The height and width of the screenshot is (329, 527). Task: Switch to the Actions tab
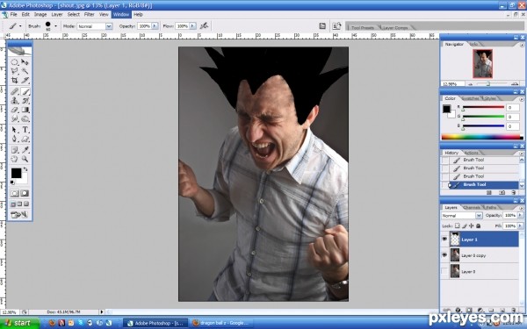click(x=471, y=153)
